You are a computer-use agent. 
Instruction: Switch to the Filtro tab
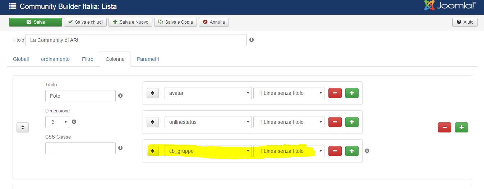(x=88, y=59)
